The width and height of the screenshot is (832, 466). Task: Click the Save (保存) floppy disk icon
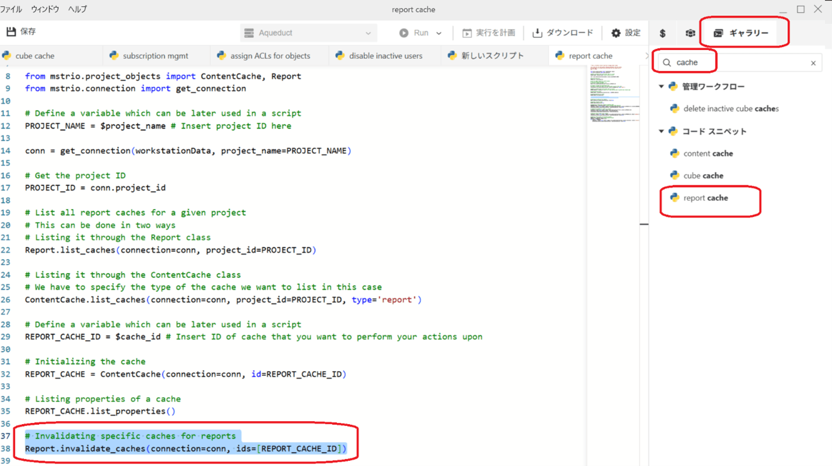[11, 31]
